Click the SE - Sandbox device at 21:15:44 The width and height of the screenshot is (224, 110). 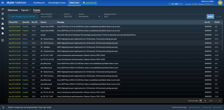pyautogui.click(x=45, y=47)
